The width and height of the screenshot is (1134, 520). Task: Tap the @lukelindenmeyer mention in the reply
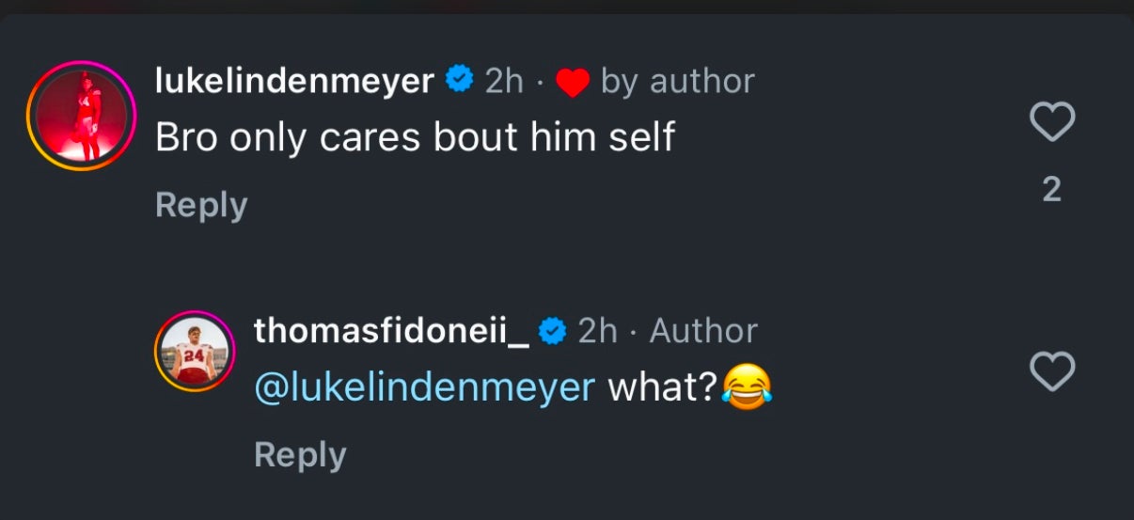(425, 386)
